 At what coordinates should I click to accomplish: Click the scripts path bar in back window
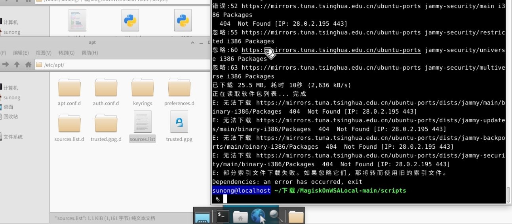click(122, 2)
